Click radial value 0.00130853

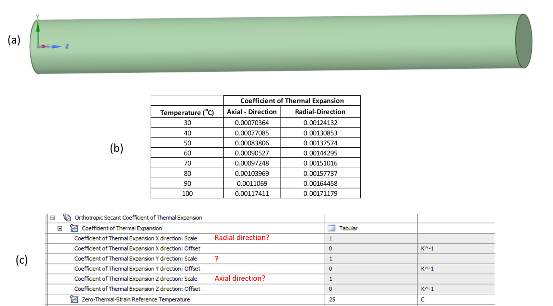[320, 133]
